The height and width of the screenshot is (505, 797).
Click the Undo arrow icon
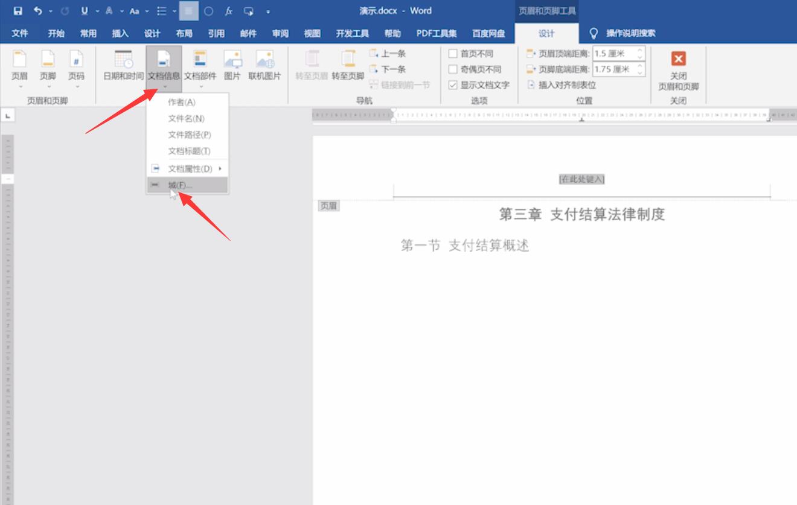tap(38, 11)
